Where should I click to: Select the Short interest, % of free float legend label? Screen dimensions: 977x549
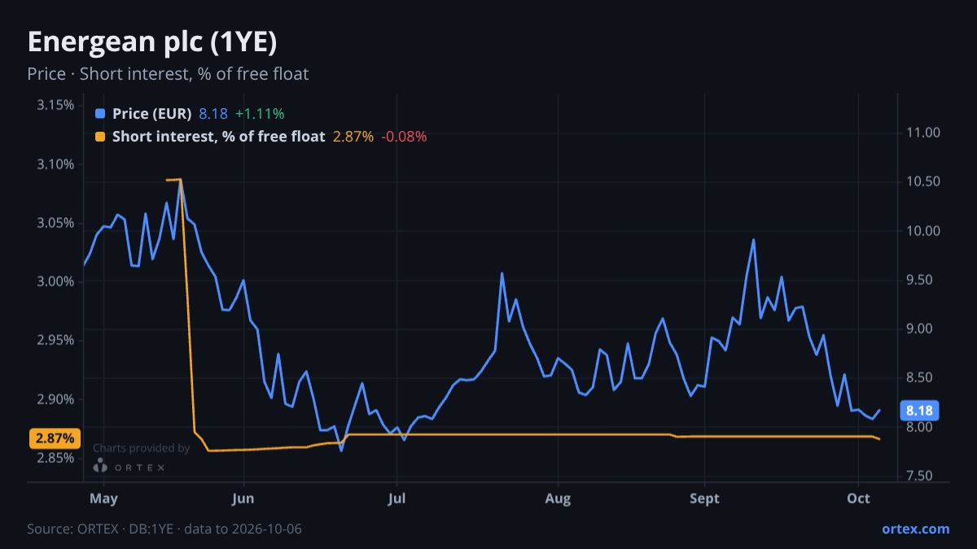coord(218,137)
